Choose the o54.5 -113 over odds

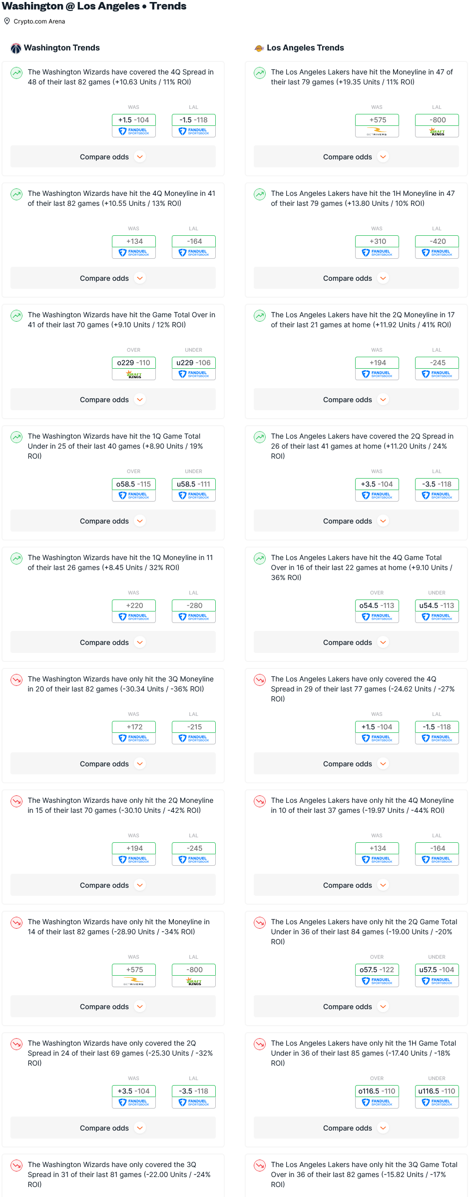coord(377,605)
